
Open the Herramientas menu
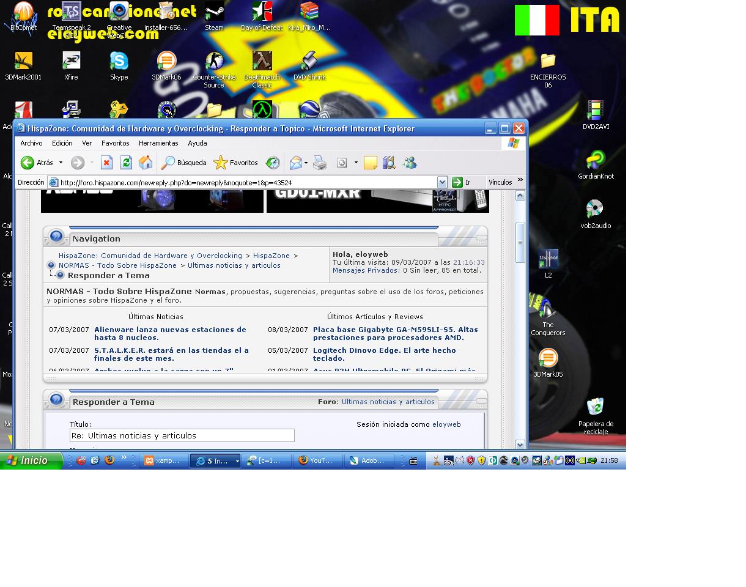[158, 143]
